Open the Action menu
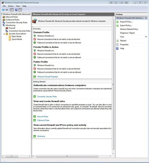Viewport: 149px width, 163px height. click(11, 6)
